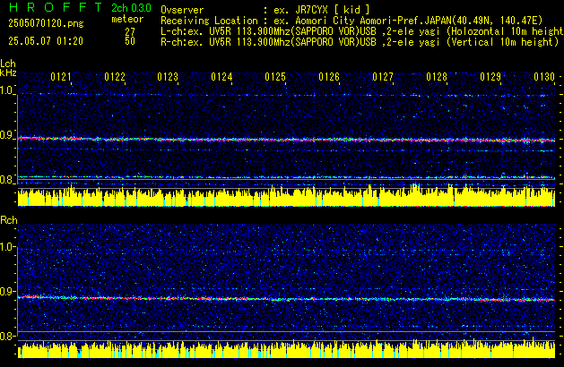Click the 'meteor' label
Viewport: 564px width, 367px height.
pyautogui.click(x=127, y=19)
